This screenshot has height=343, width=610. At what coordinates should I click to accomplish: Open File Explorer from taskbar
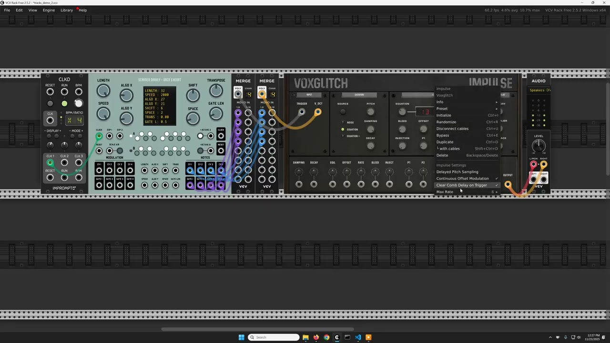305,337
